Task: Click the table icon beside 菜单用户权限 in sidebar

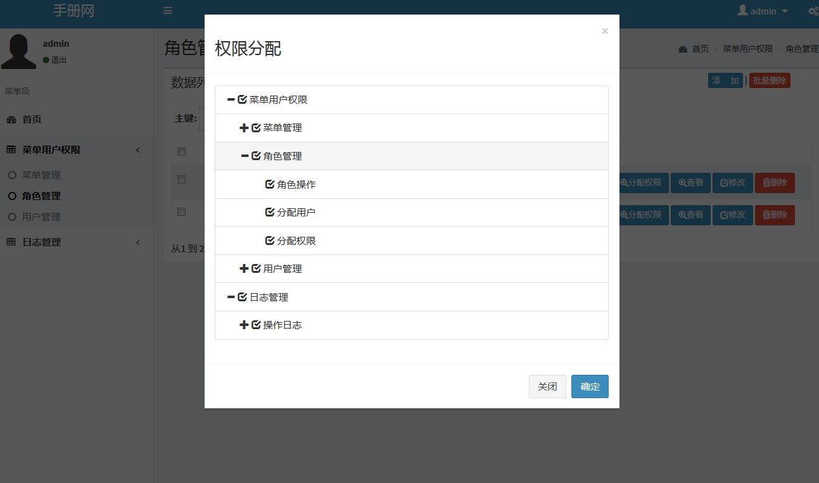Action: [11, 150]
